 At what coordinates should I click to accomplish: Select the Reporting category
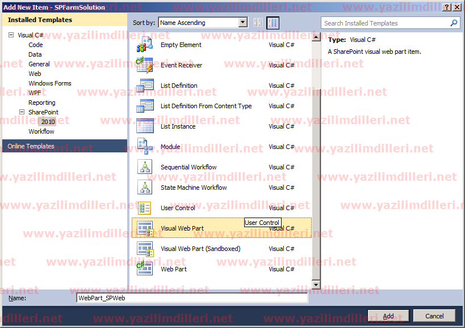point(42,103)
